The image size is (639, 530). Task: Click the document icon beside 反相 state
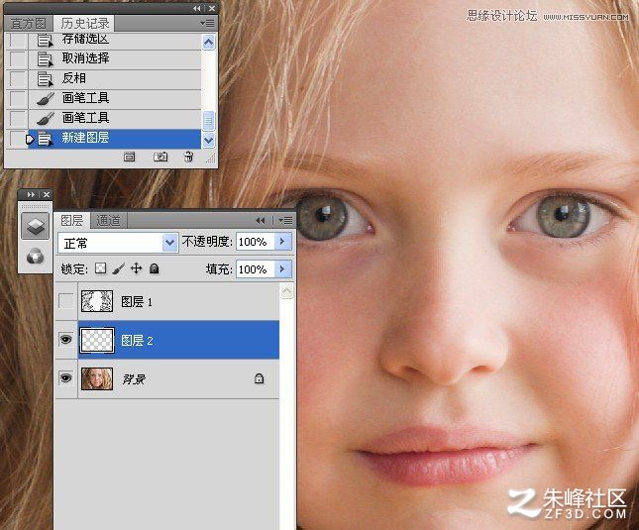pyautogui.click(x=45, y=79)
